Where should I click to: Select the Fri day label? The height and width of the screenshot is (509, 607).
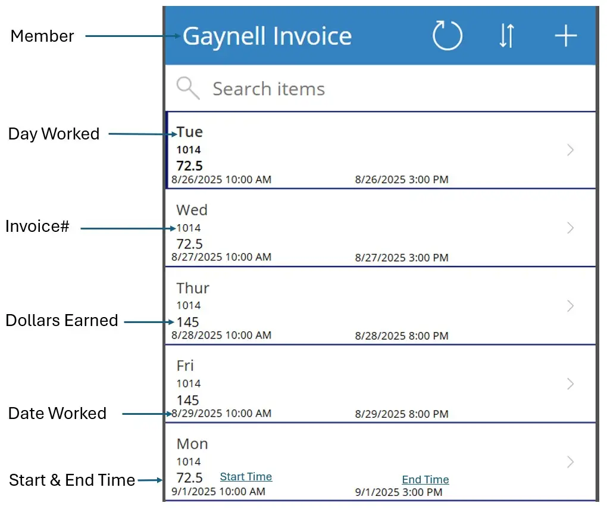185,365
